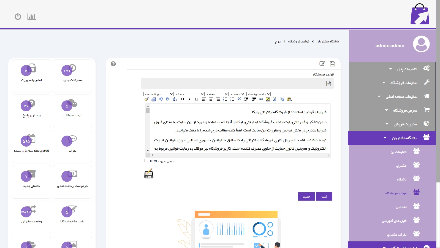Open فایل های آموزشی submenu item
This screenshot has height=248, width=440.
(392, 221)
